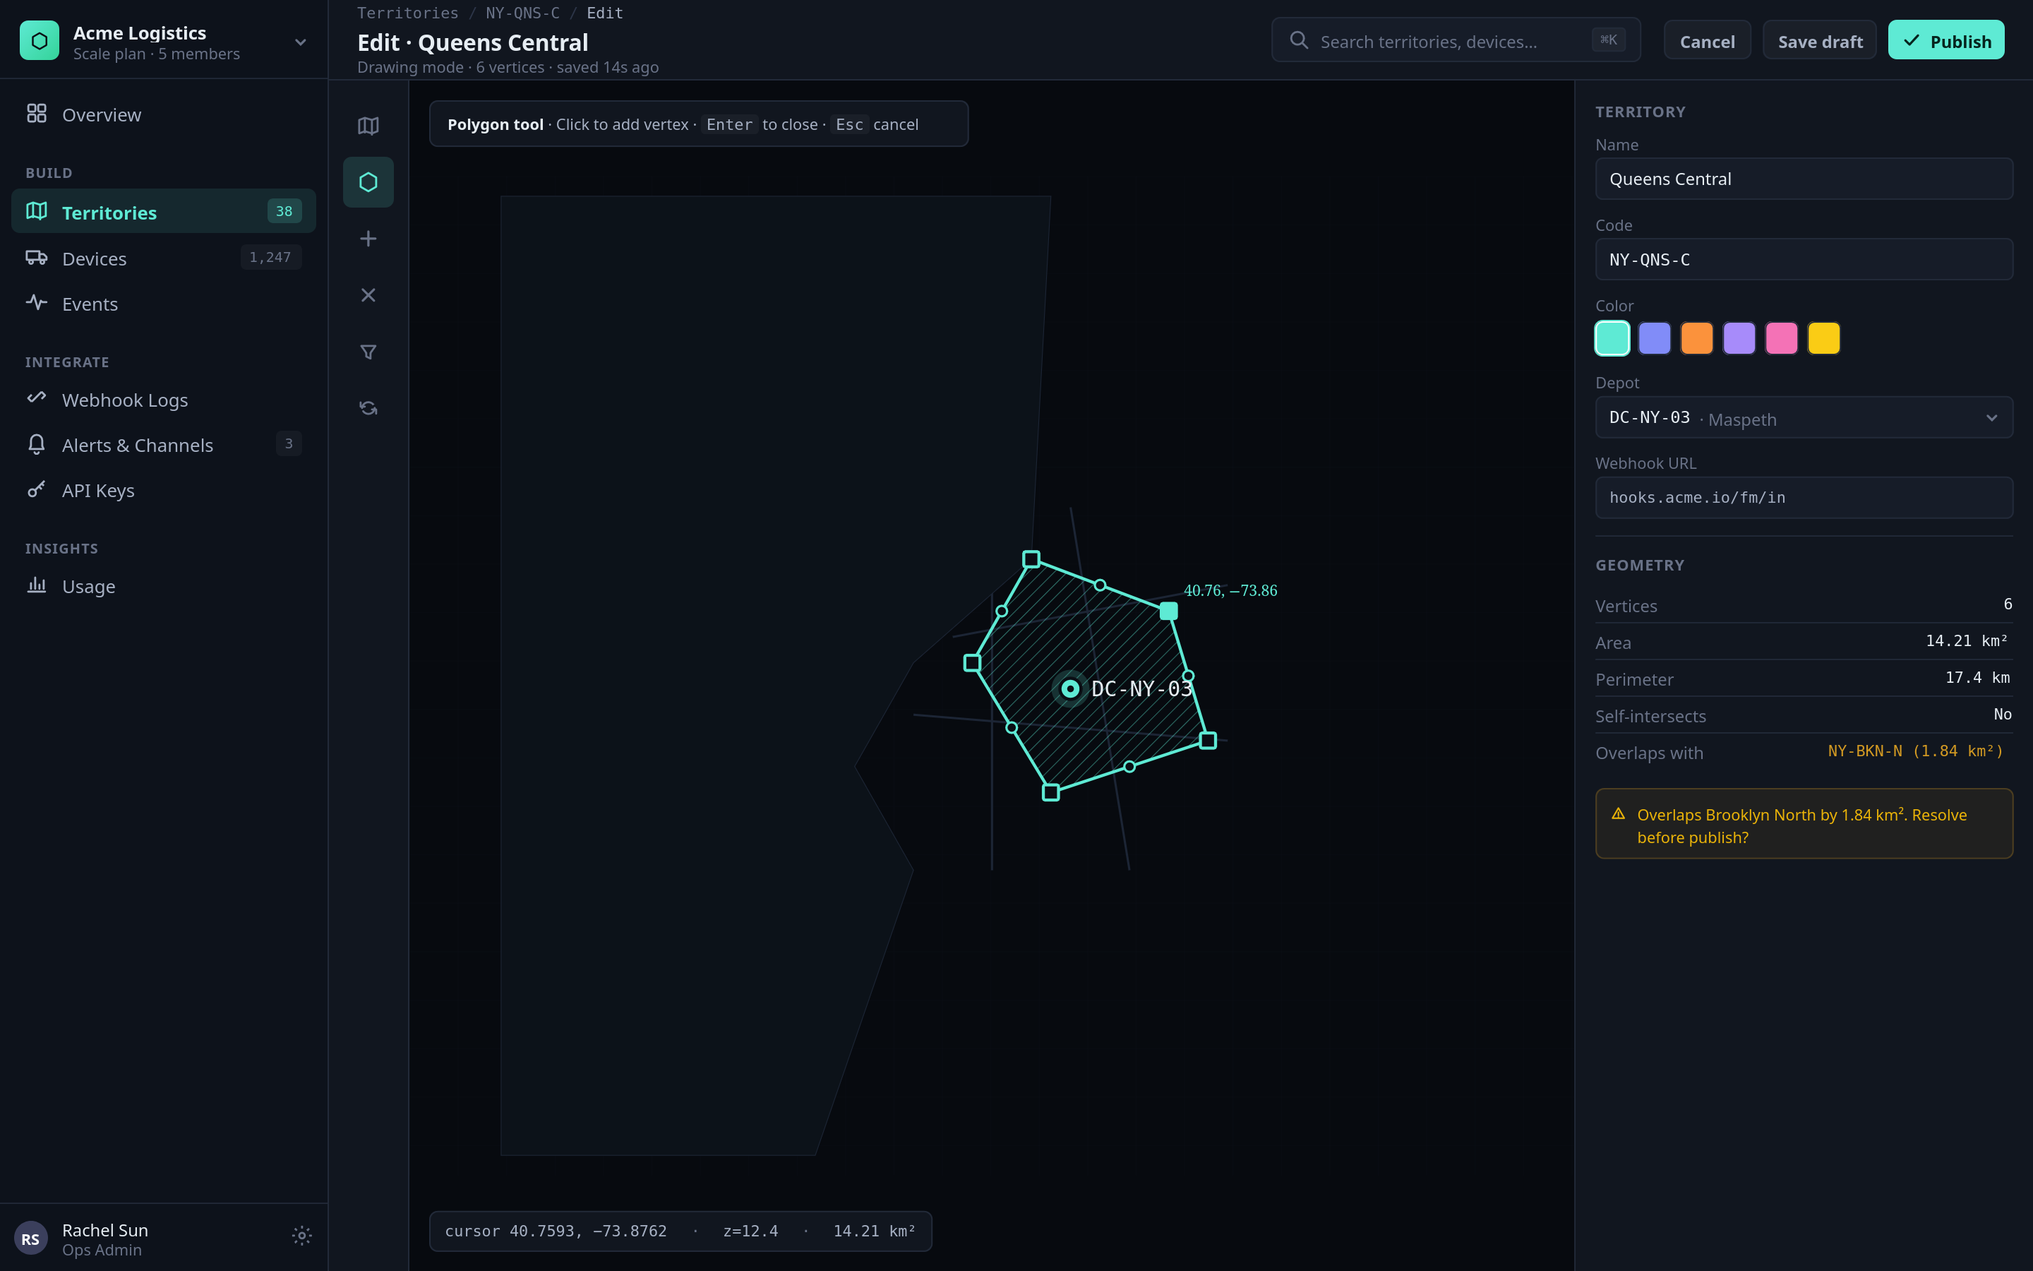This screenshot has width=2033, height=1271.
Task: Click the Events activity pulse icon
Action: pyautogui.click(x=36, y=303)
